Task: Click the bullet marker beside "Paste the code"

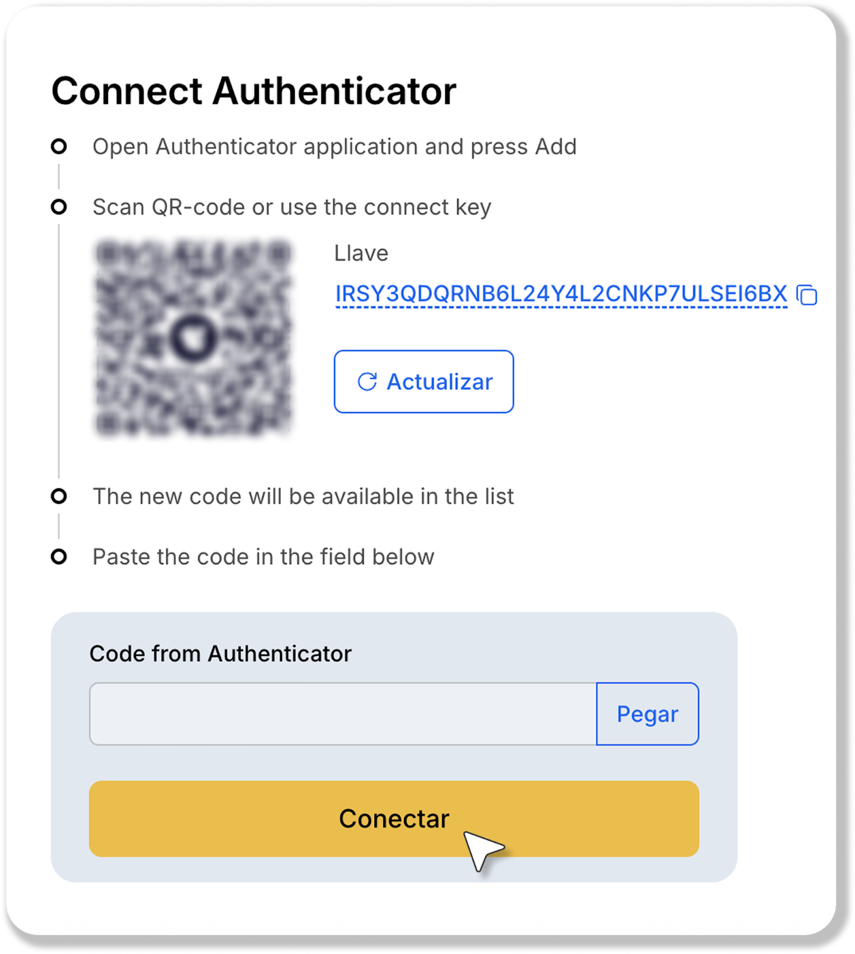Action: pyautogui.click(x=58, y=557)
